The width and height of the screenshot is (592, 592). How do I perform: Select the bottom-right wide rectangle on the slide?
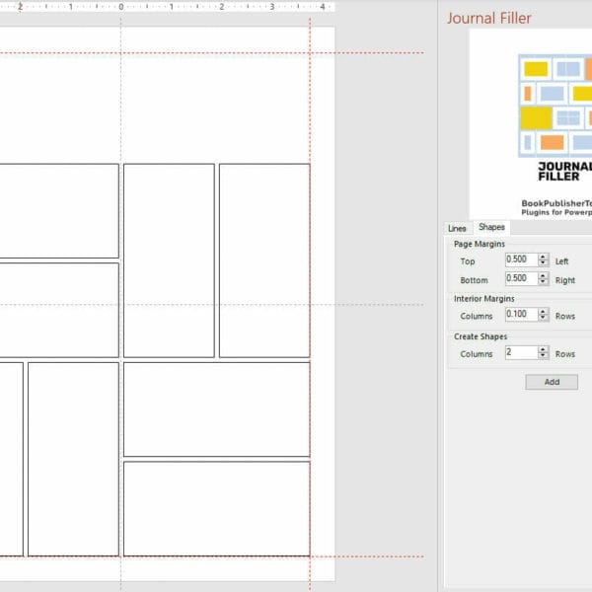click(216, 508)
